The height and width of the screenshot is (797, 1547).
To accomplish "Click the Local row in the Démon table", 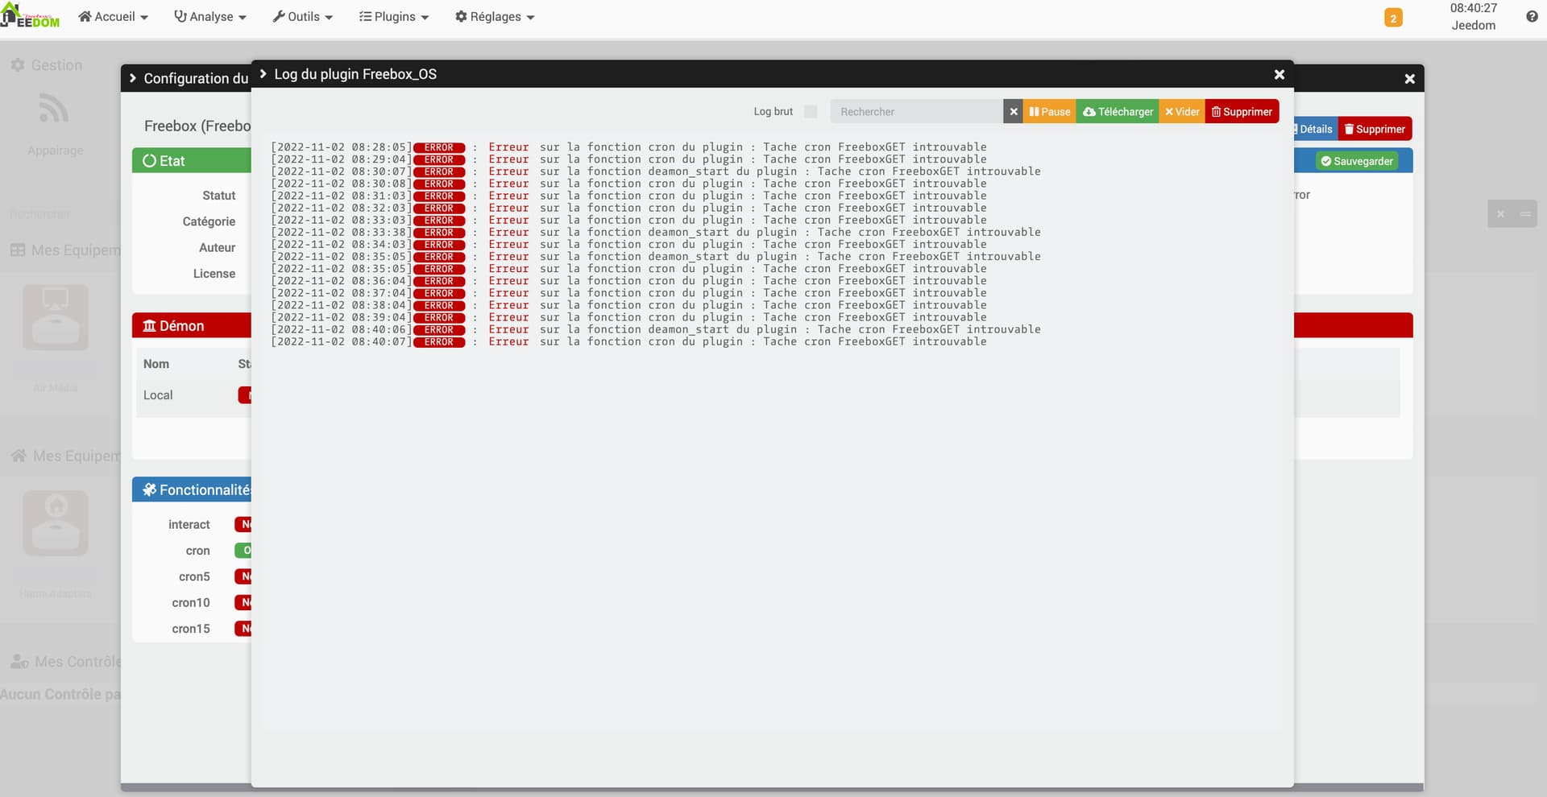I will pos(193,395).
